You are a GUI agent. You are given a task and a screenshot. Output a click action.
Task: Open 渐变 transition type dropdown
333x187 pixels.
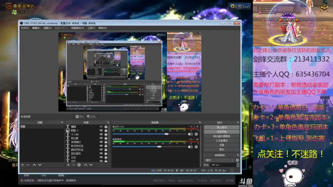point(219,160)
